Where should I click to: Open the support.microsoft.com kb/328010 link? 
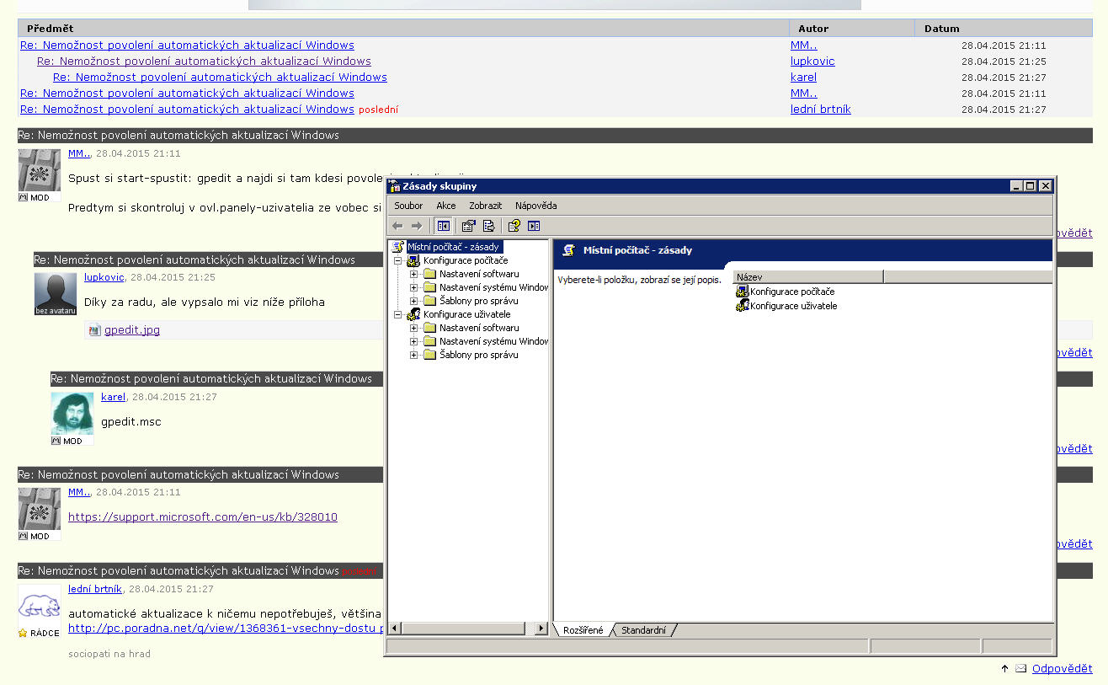[202, 517]
